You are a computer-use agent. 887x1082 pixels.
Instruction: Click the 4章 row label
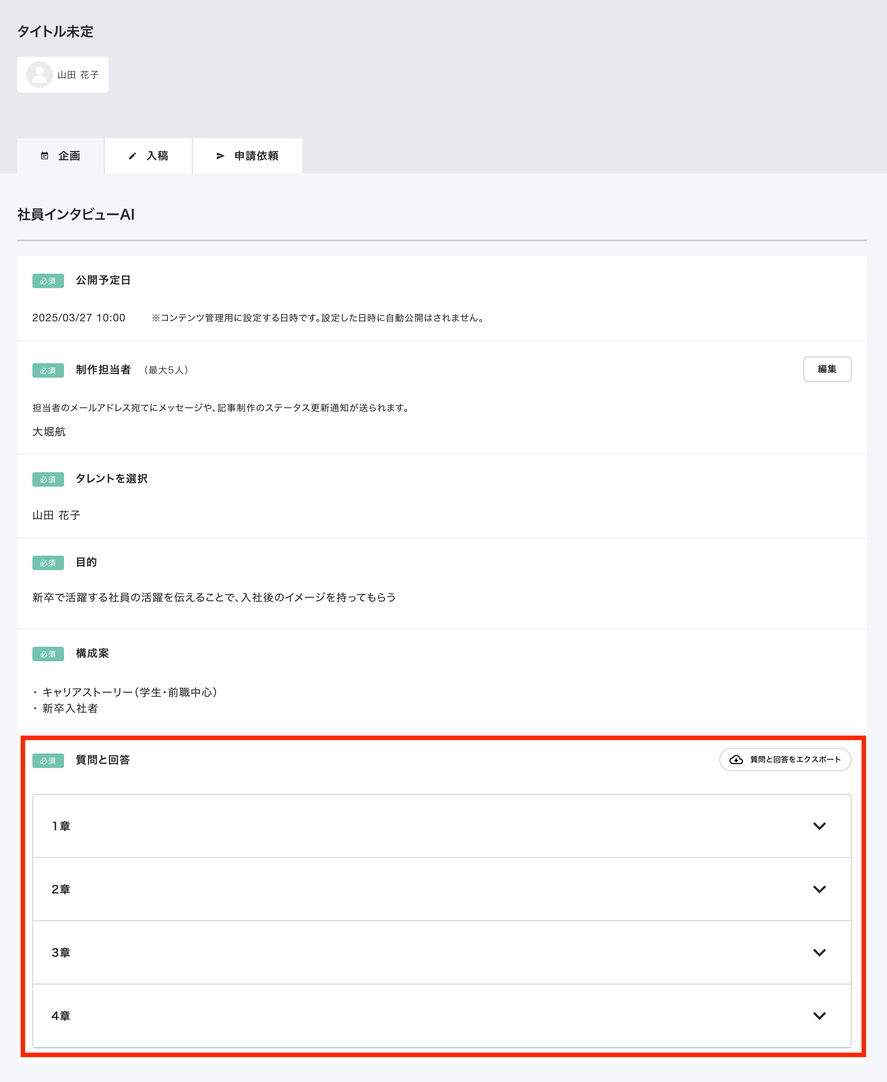61,1016
